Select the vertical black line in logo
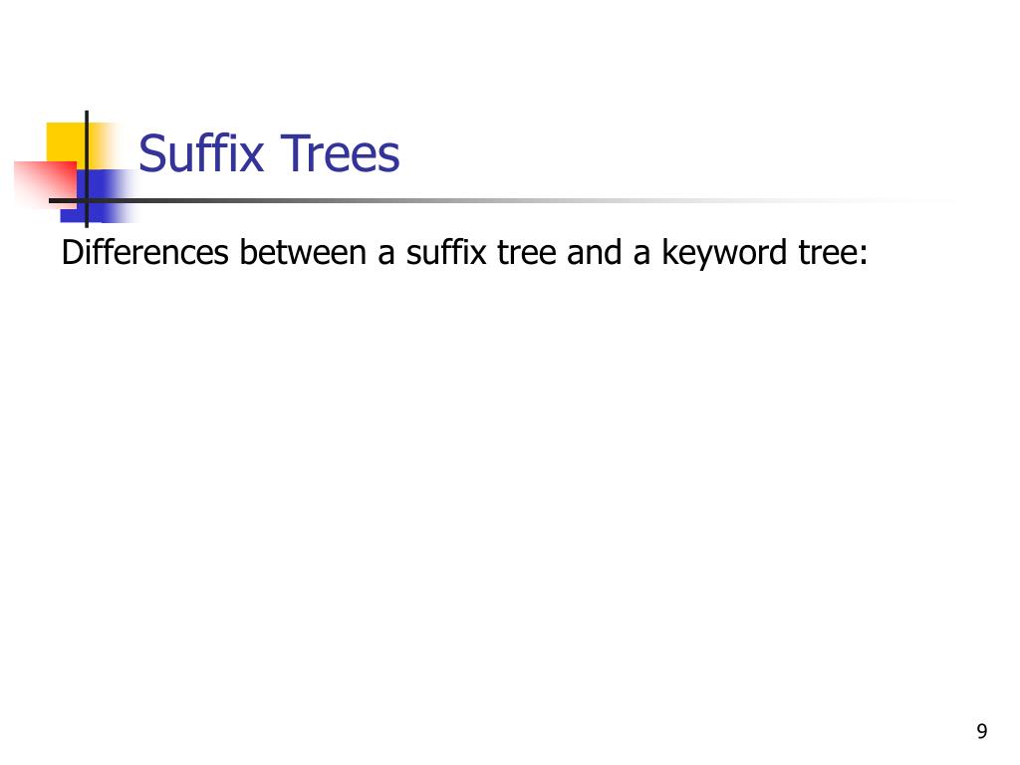Screen dimensions: 1020x765 (87, 169)
